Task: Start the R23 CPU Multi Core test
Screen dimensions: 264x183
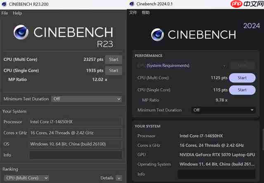Action: [x=113, y=59]
